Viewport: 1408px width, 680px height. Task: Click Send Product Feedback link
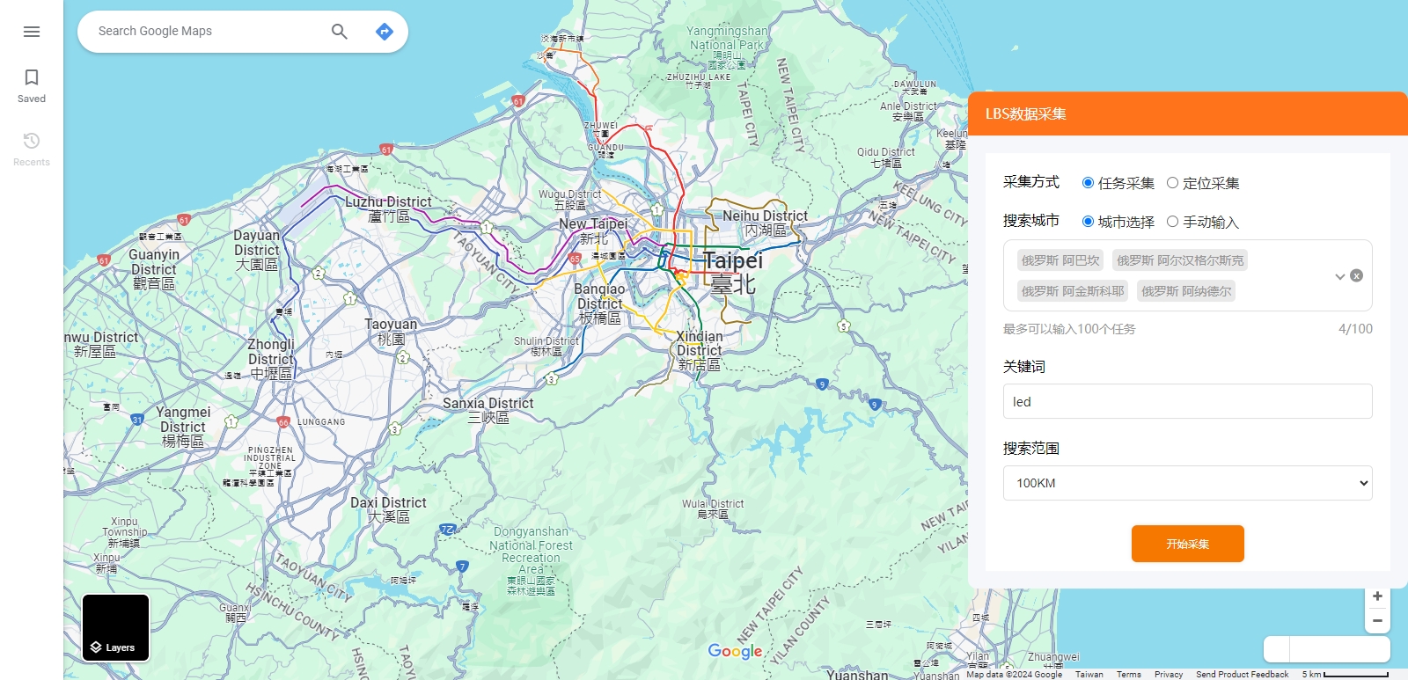point(1242,675)
